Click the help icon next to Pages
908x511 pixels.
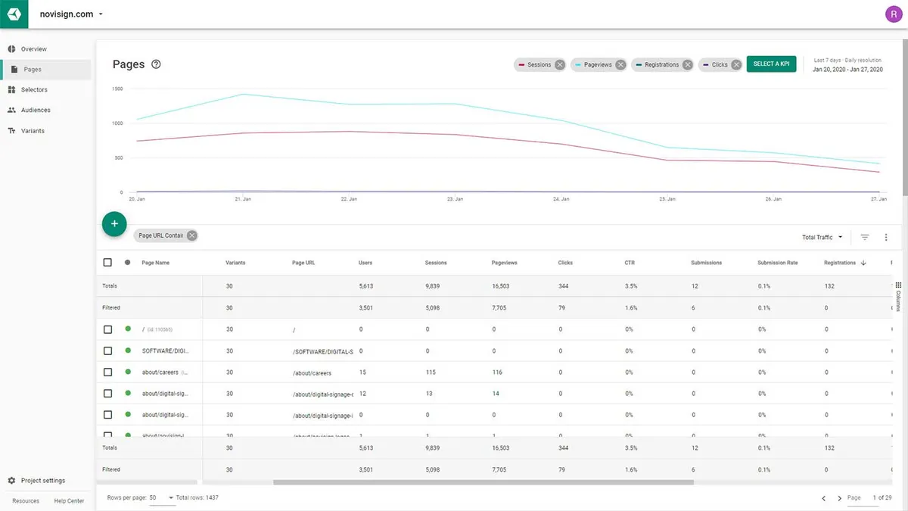point(156,64)
